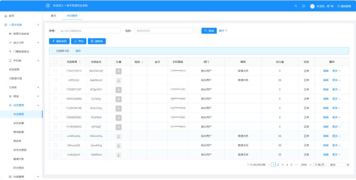Sort by 性别 column sort arrows
The height and width of the screenshot is (180, 356).
(x=142, y=62)
